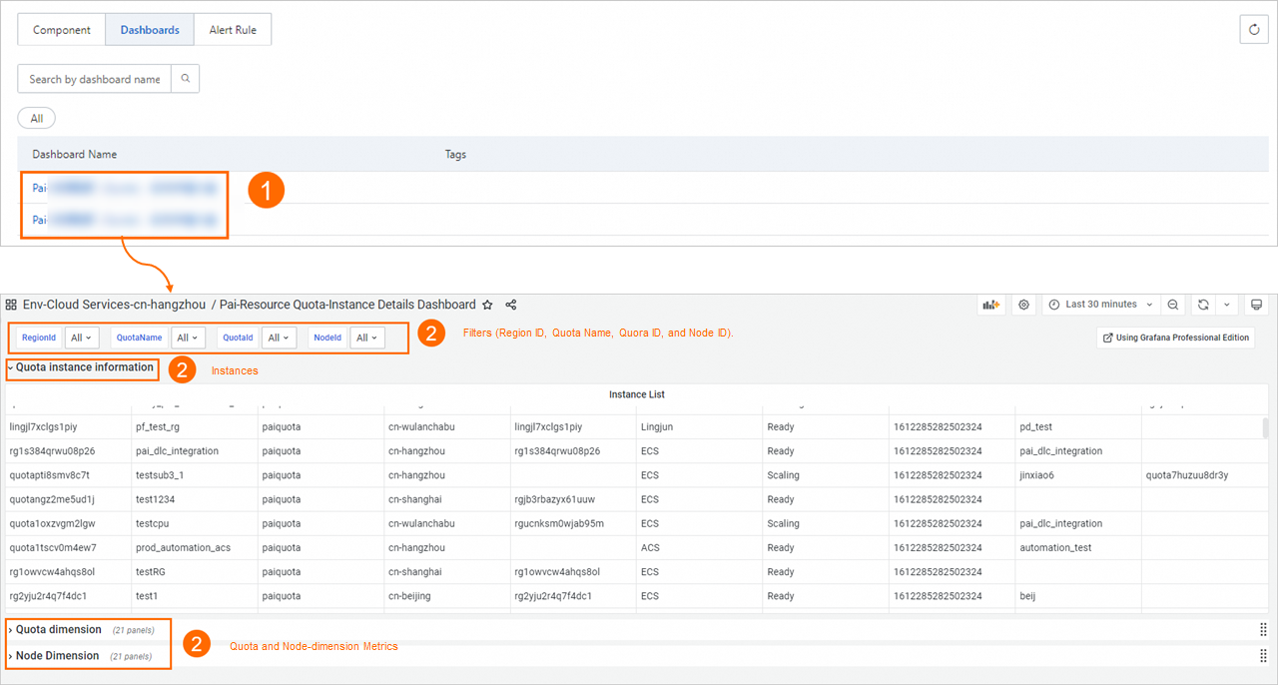Image resolution: width=1278 pixels, height=685 pixels.
Task: Refresh the Grafana dashboard
Action: (x=1204, y=305)
